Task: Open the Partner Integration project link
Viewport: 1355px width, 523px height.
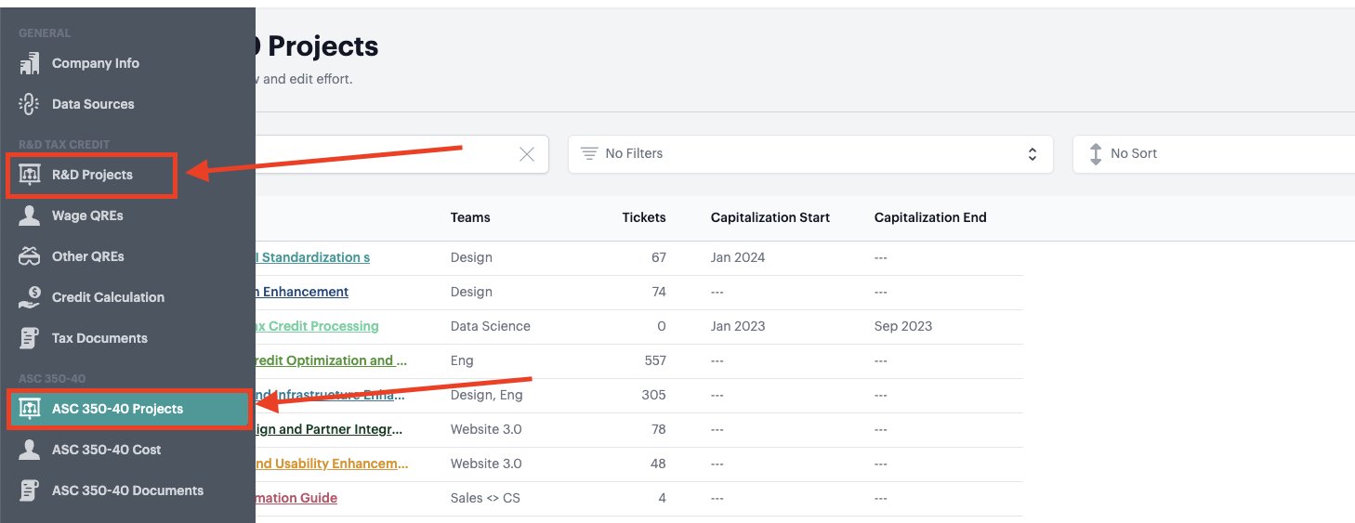Action: coord(330,429)
